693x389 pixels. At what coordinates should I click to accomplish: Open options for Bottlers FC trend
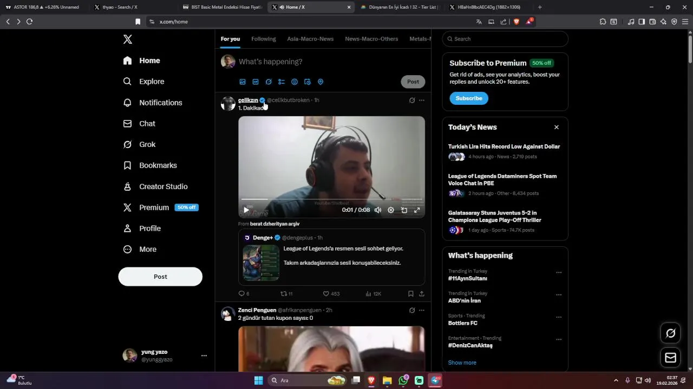coord(559,317)
